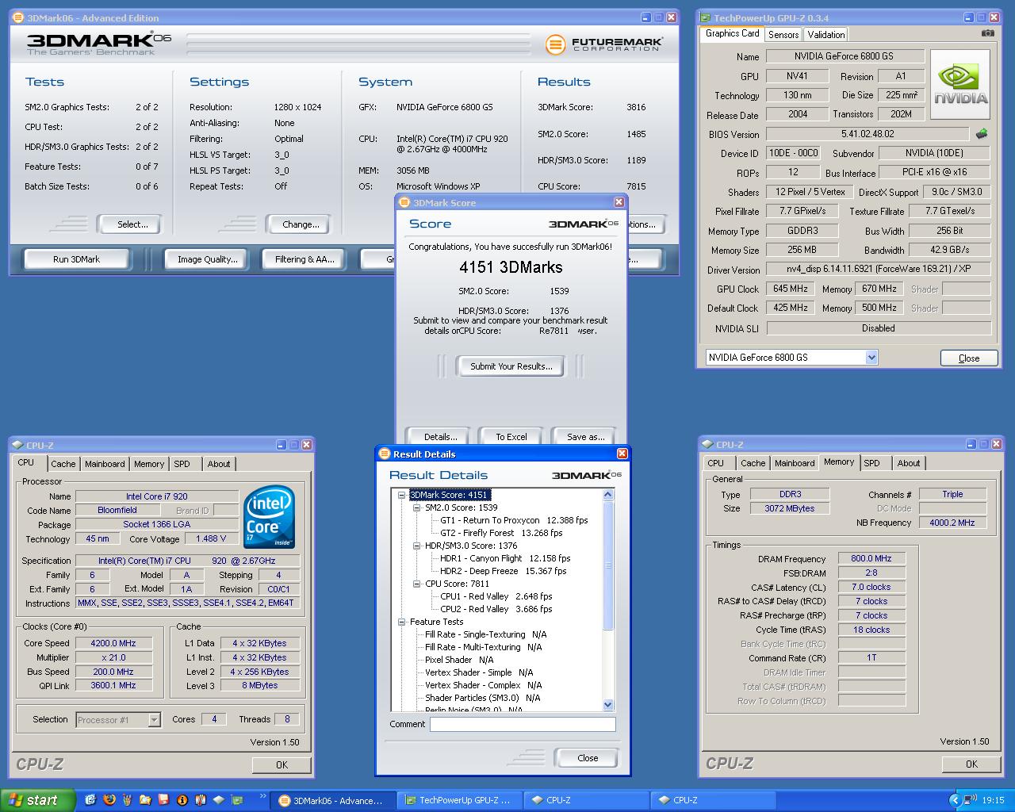Select HDR2 - Deep Freeze result row
Screen dimensions: 1015x812
pyautogui.click(x=504, y=571)
